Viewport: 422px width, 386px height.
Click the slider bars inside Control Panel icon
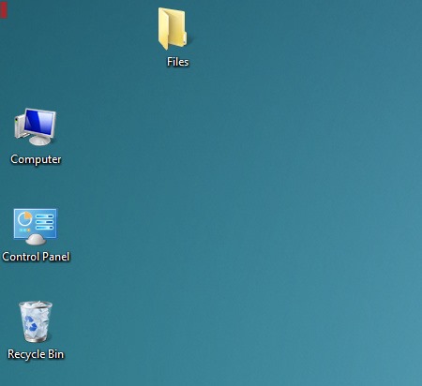[x=44, y=221]
